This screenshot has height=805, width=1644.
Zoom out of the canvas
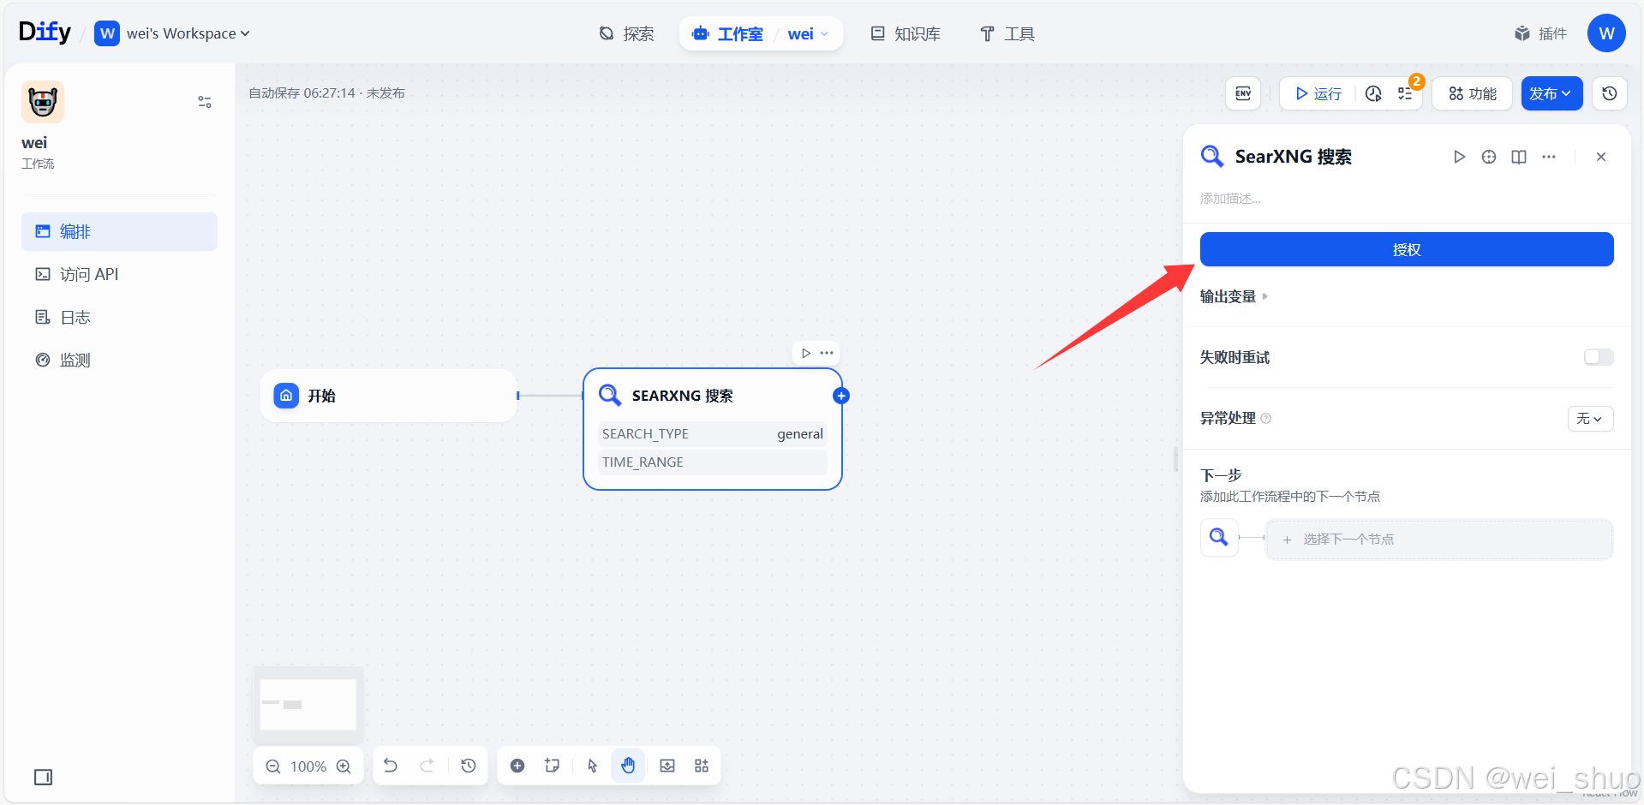point(273,766)
